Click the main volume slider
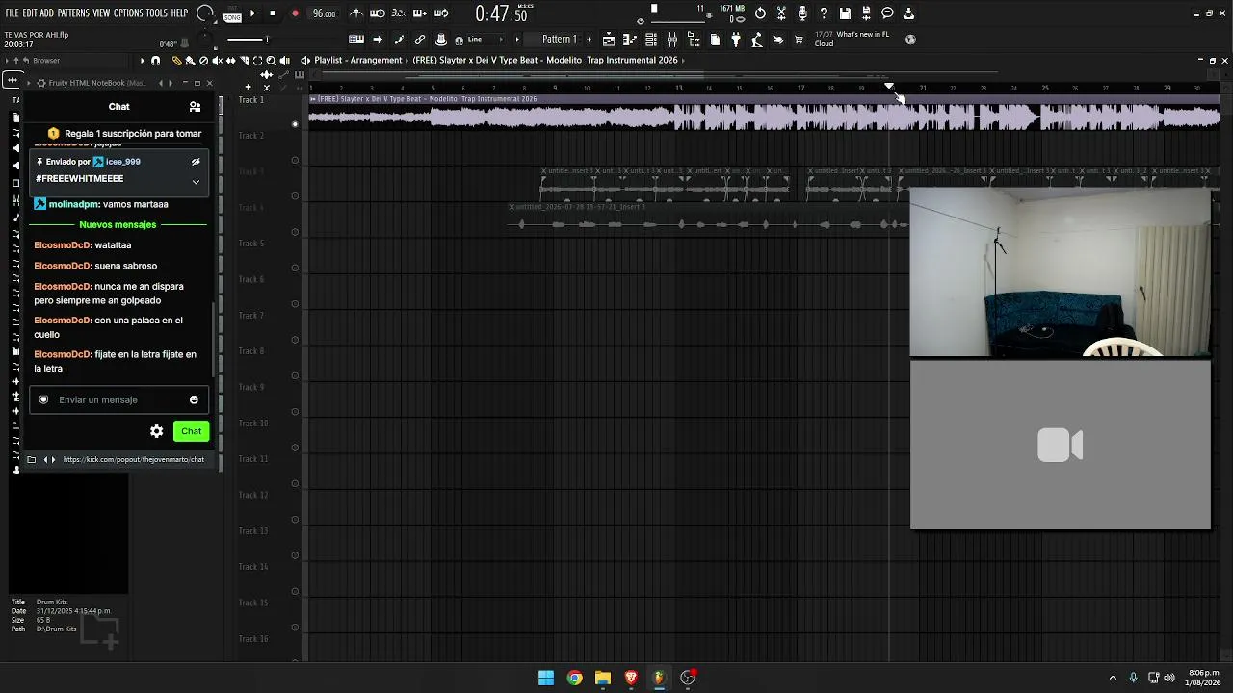The image size is (1233, 693). pyautogui.click(x=248, y=39)
